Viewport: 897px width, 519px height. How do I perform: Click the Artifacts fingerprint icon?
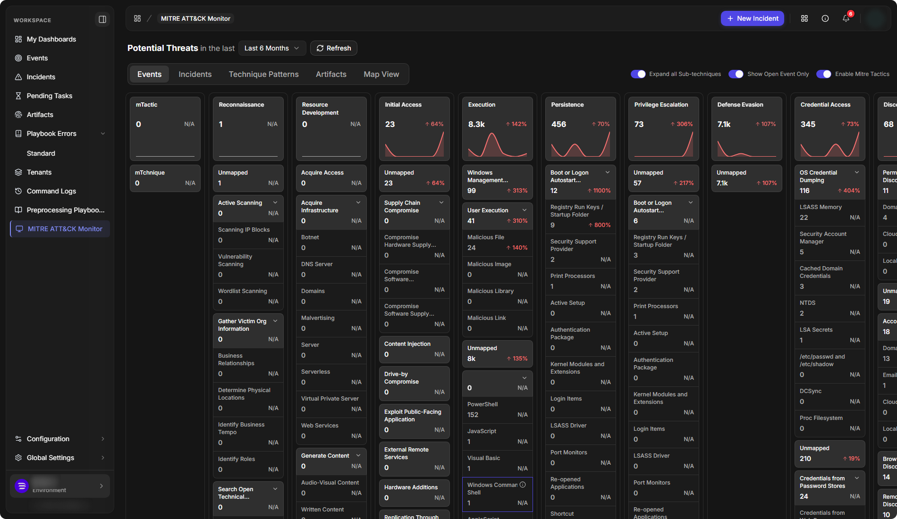[18, 115]
